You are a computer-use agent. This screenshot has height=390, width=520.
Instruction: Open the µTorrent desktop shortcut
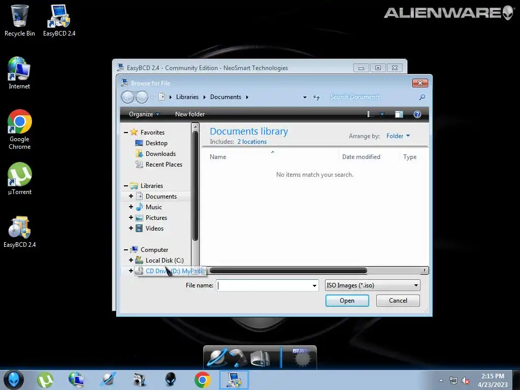click(20, 179)
